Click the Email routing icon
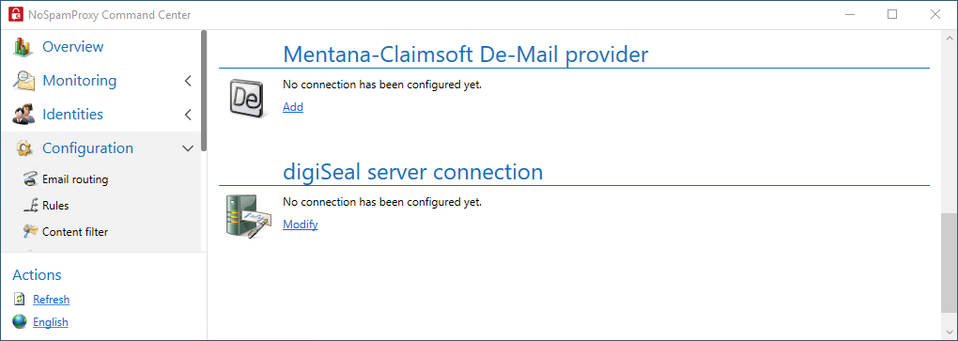The image size is (958, 341). click(x=29, y=179)
